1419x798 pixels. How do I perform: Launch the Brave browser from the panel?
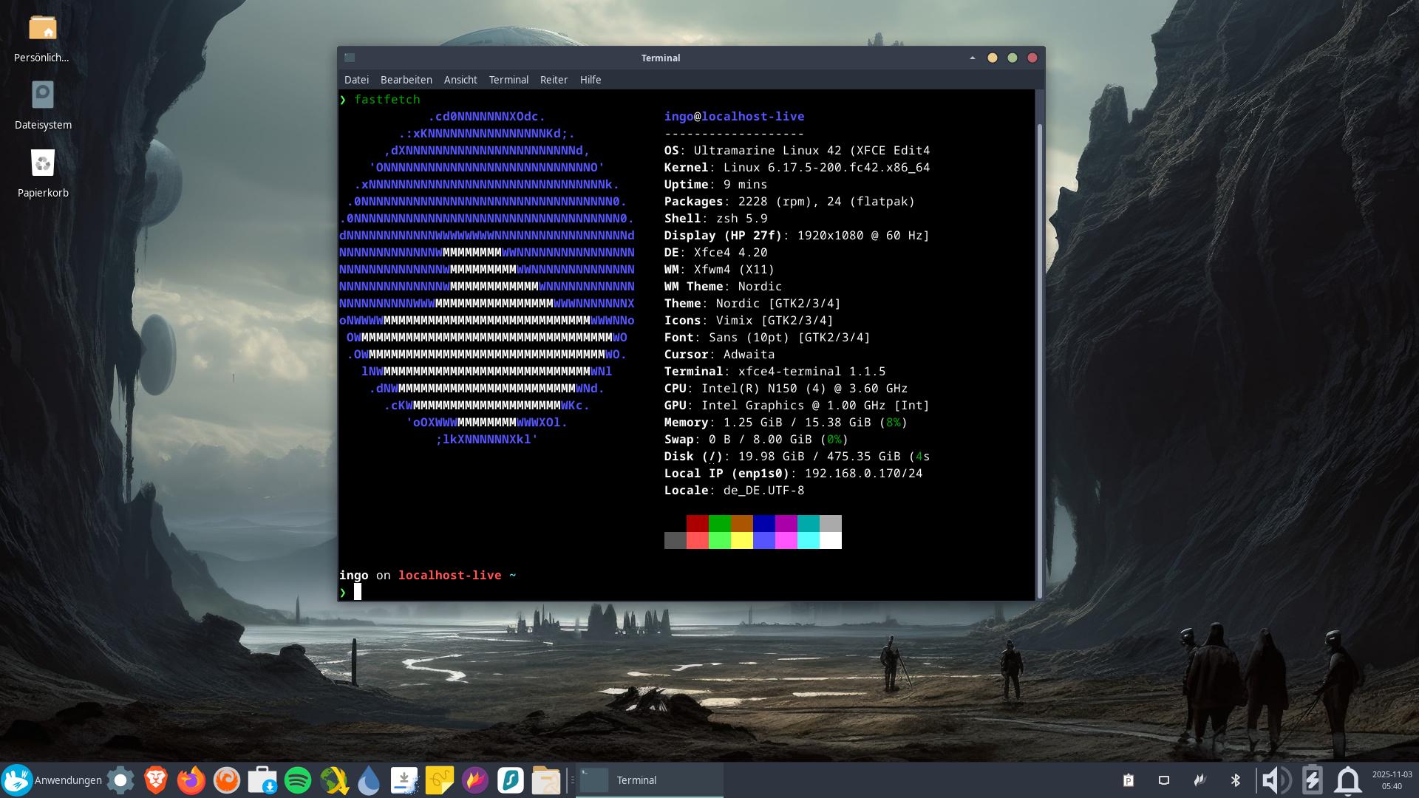[x=155, y=780]
